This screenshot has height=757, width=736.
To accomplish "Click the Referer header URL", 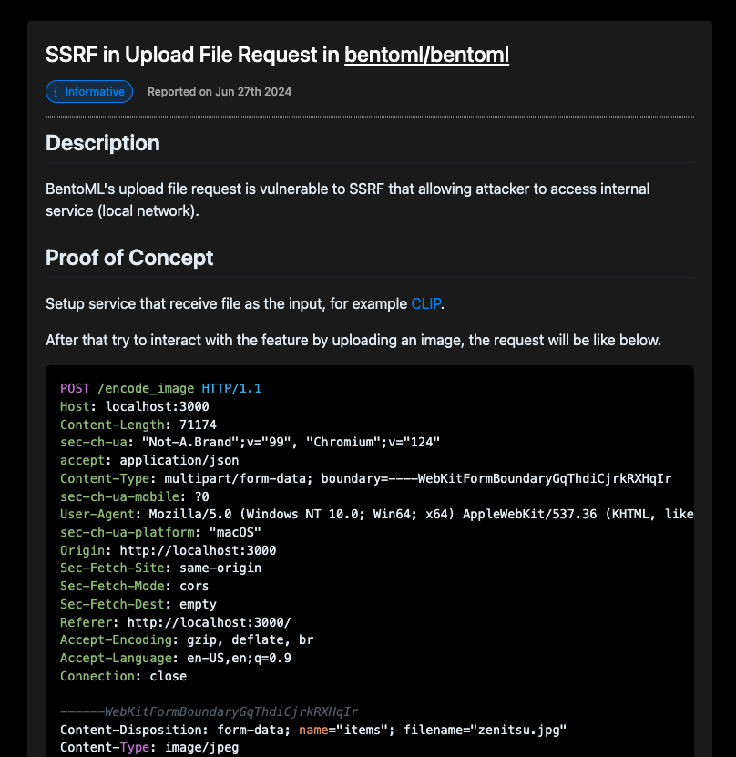I will pyautogui.click(x=209, y=622).
